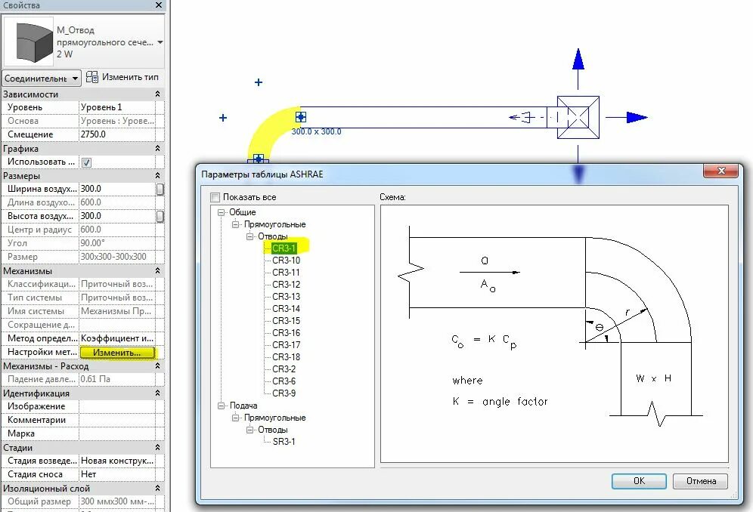
Task: Click the connector grip at duct start
Action: coord(301,116)
